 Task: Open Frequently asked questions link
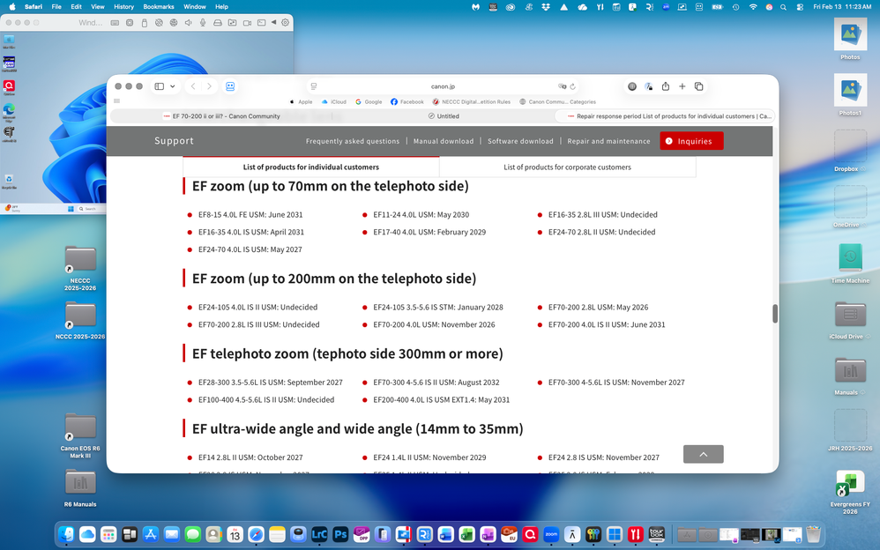tap(353, 141)
